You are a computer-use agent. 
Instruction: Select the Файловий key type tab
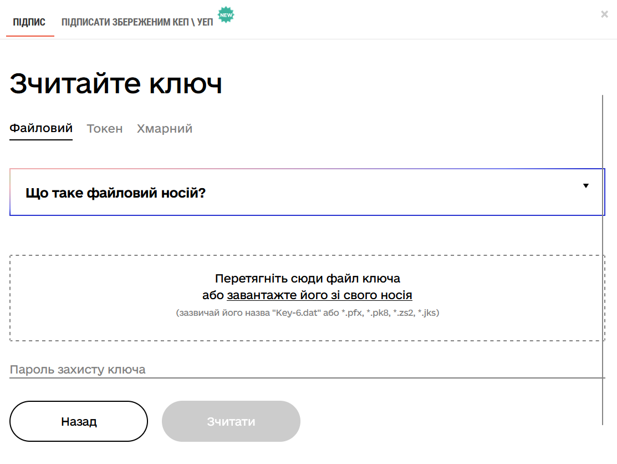[41, 128]
